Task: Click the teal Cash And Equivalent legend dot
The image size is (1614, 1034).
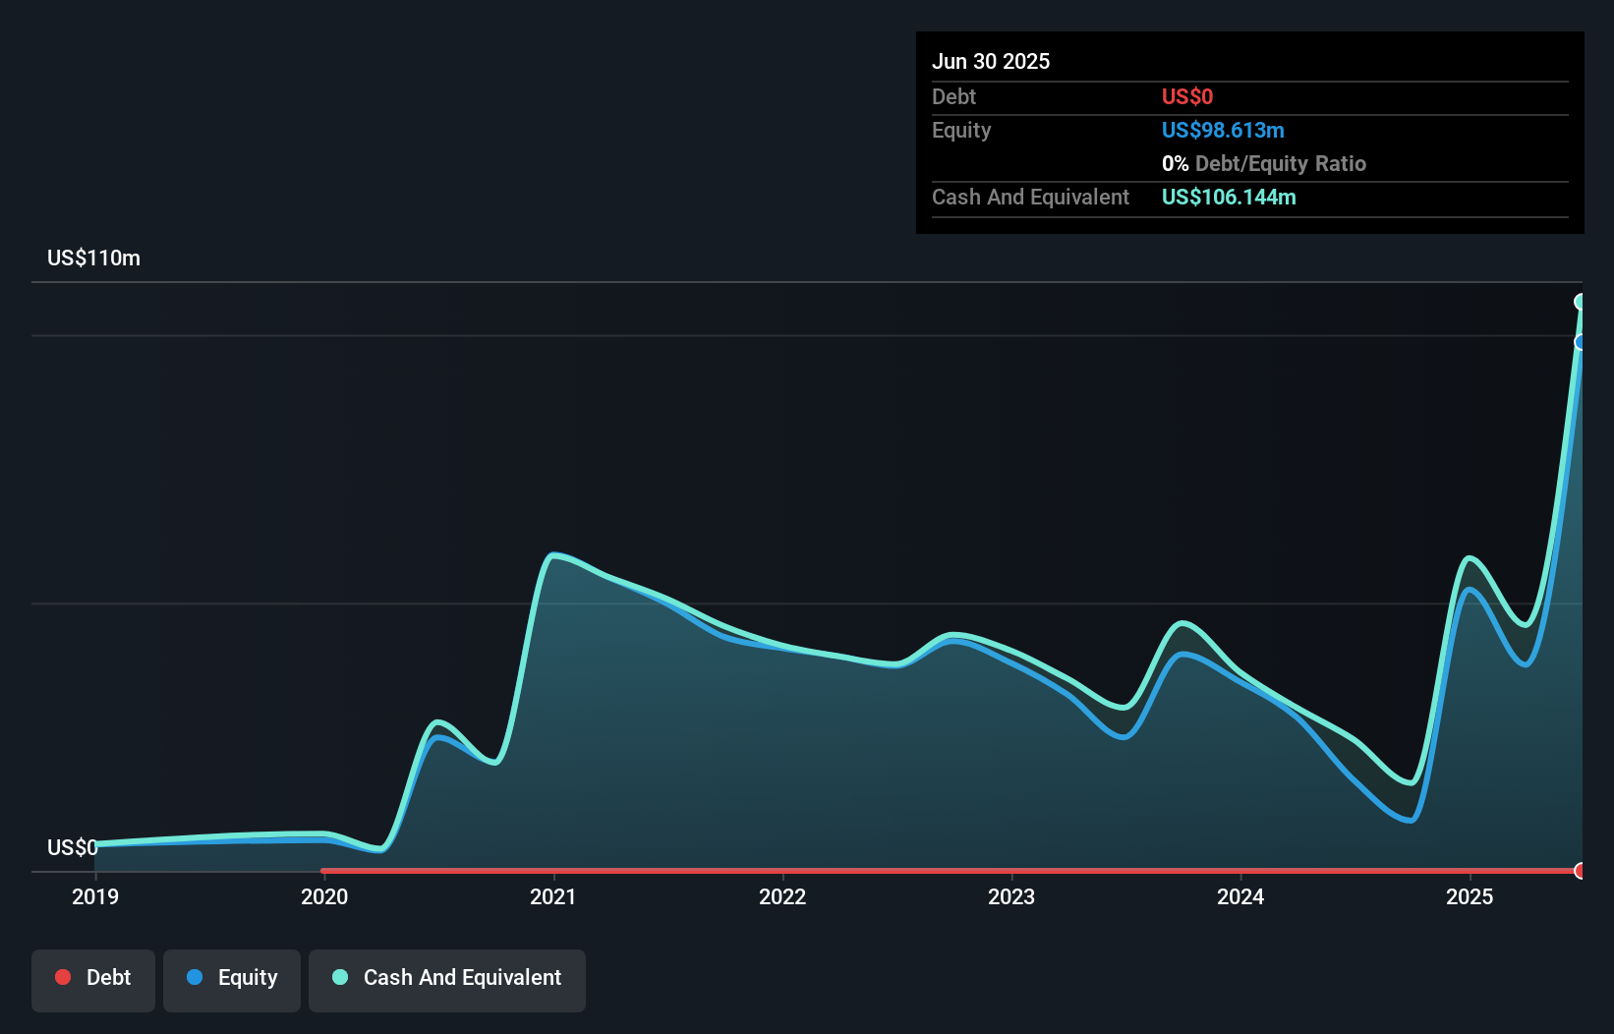Action: [x=340, y=977]
